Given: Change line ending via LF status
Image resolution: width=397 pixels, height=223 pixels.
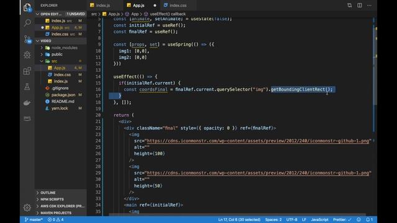Looking at the screenshot, I should pos(304,219).
